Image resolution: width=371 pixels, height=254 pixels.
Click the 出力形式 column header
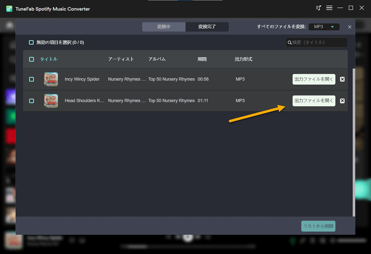click(x=243, y=59)
